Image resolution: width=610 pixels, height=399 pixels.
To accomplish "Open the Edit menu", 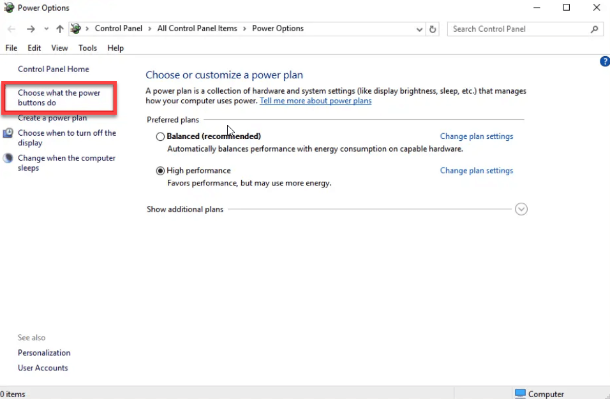I will (34, 48).
